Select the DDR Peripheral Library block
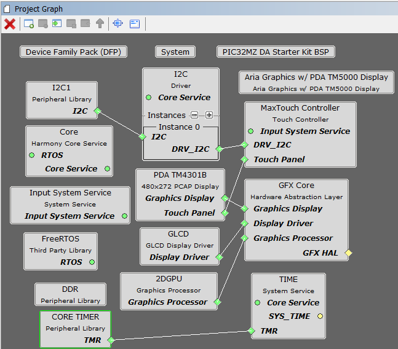398x349 pixels. [x=70, y=294]
